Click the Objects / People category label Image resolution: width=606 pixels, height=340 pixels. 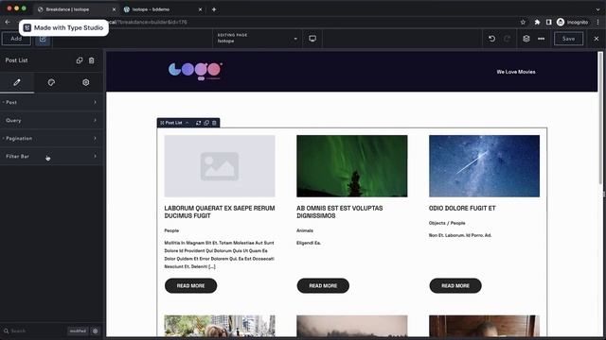(x=447, y=223)
